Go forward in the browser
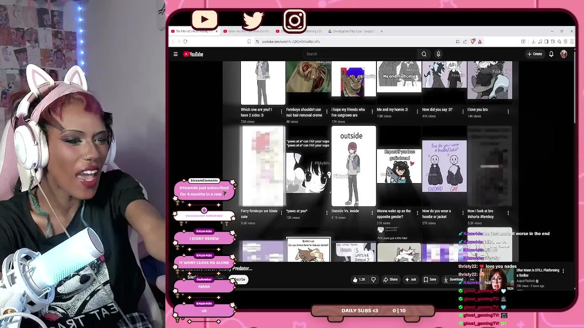Viewport: 584px width, 328px height. click(178, 41)
